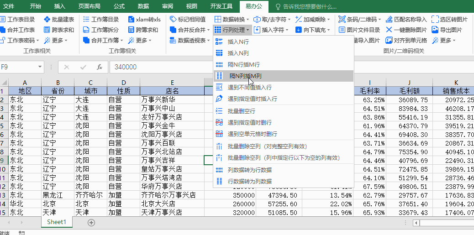Click 合并工作表 in the ribbon
This screenshot has height=235, width=474.
[x=17, y=30]
